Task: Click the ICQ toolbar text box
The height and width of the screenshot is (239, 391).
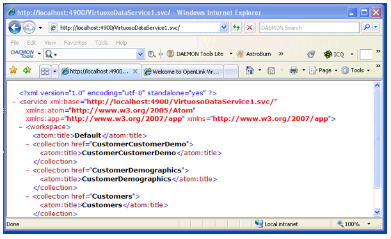Action: 366,54
